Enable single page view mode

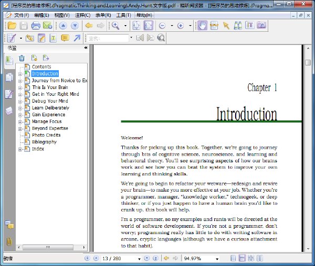[233, 258]
